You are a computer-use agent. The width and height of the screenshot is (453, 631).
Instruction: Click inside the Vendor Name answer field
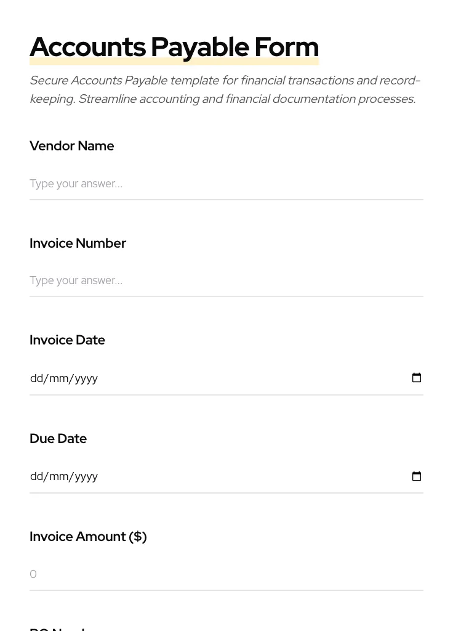pyautogui.click(x=185, y=184)
